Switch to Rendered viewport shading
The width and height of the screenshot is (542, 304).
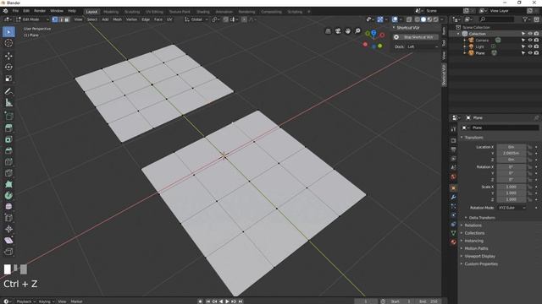(435, 19)
